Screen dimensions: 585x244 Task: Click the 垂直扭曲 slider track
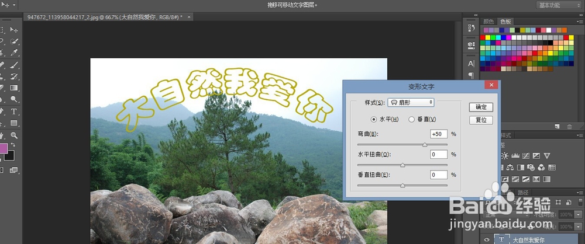pyautogui.click(x=402, y=185)
